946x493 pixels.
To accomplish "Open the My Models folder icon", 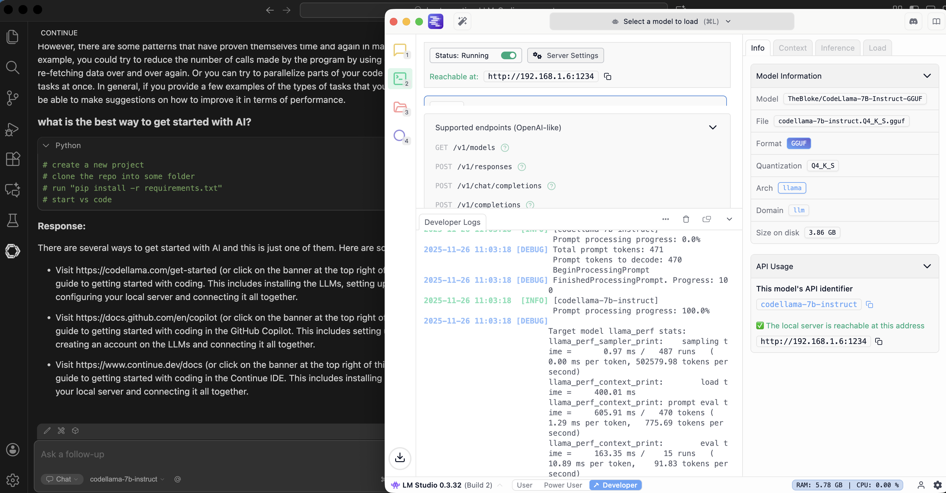I will [400, 107].
